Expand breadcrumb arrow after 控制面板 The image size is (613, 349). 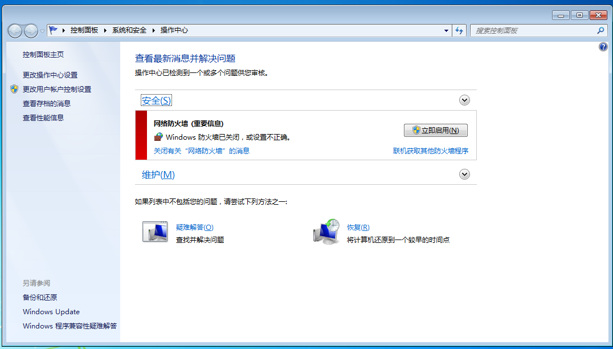point(105,30)
